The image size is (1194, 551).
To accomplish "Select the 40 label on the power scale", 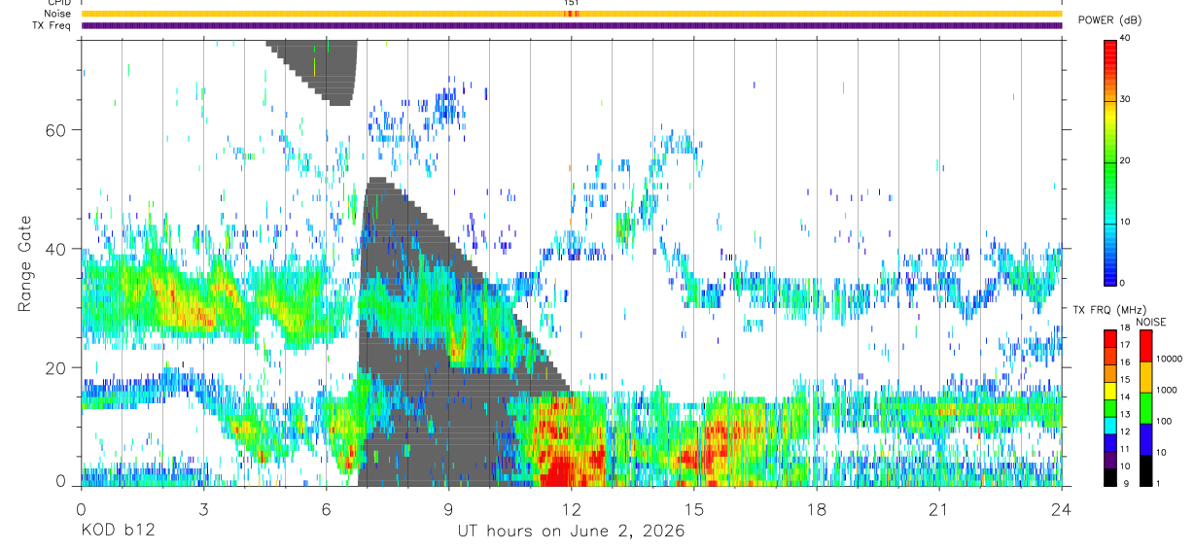I will tap(1125, 39).
